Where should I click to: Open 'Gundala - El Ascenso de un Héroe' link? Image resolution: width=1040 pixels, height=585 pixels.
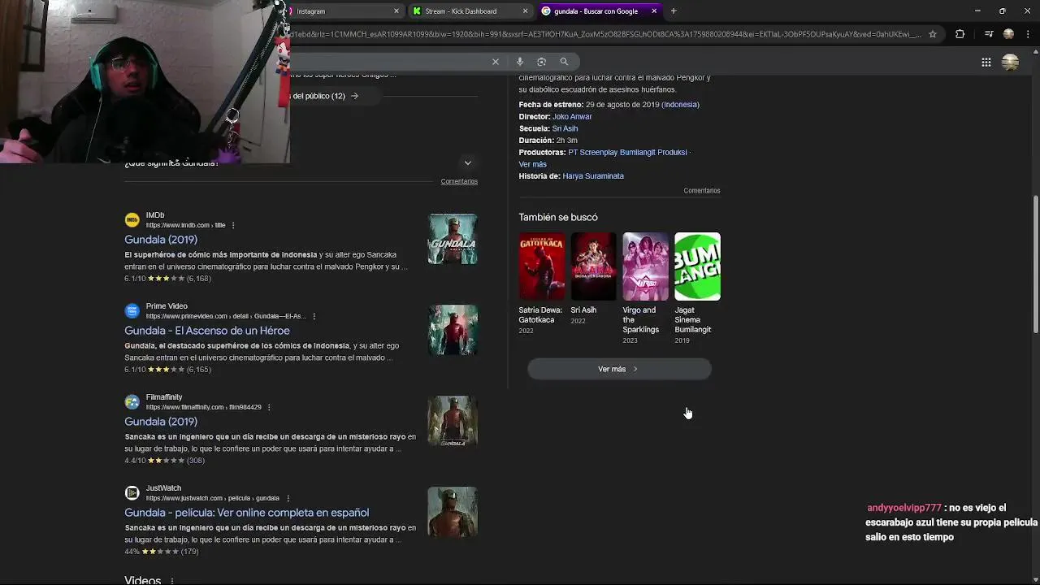pyautogui.click(x=207, y=331)
